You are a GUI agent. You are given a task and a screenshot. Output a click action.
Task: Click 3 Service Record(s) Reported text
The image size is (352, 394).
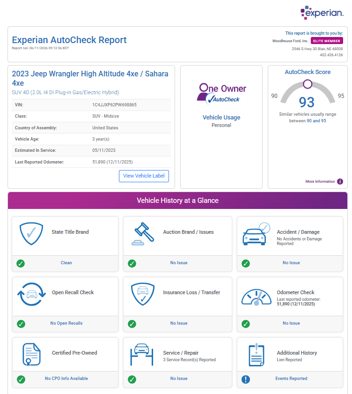pyautogui.click(x=189, y=360)
